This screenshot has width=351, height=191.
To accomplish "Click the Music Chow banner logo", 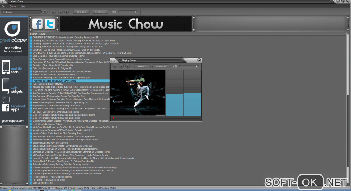I will (126, 24).
